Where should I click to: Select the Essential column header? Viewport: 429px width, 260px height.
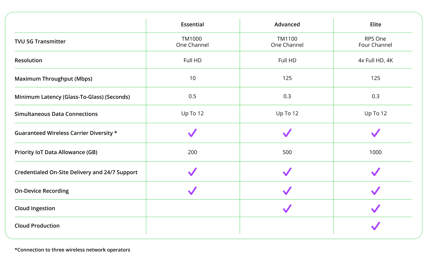click(192, 25)
